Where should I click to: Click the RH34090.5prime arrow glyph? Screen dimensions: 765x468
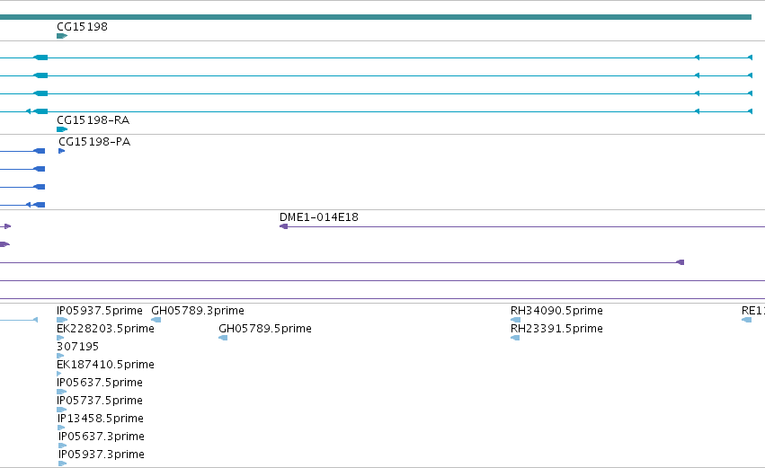[515, 320]
